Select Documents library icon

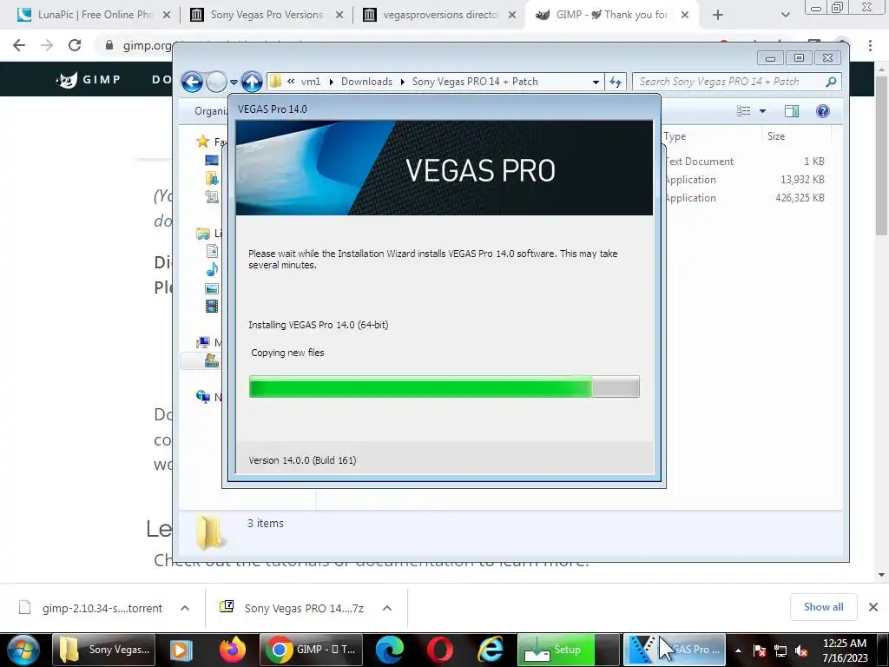tap(212, 251)
